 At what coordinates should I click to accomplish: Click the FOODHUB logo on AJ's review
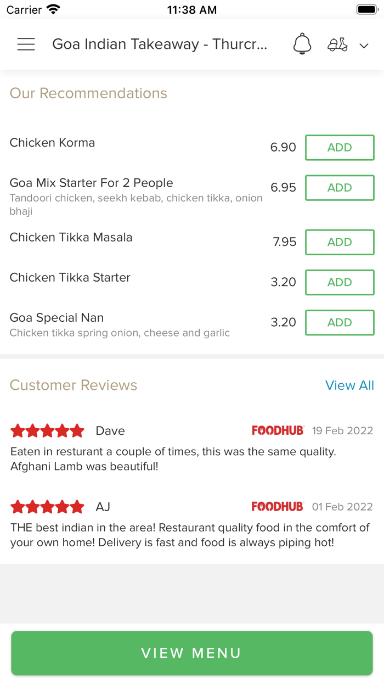(x=278, y=506)
